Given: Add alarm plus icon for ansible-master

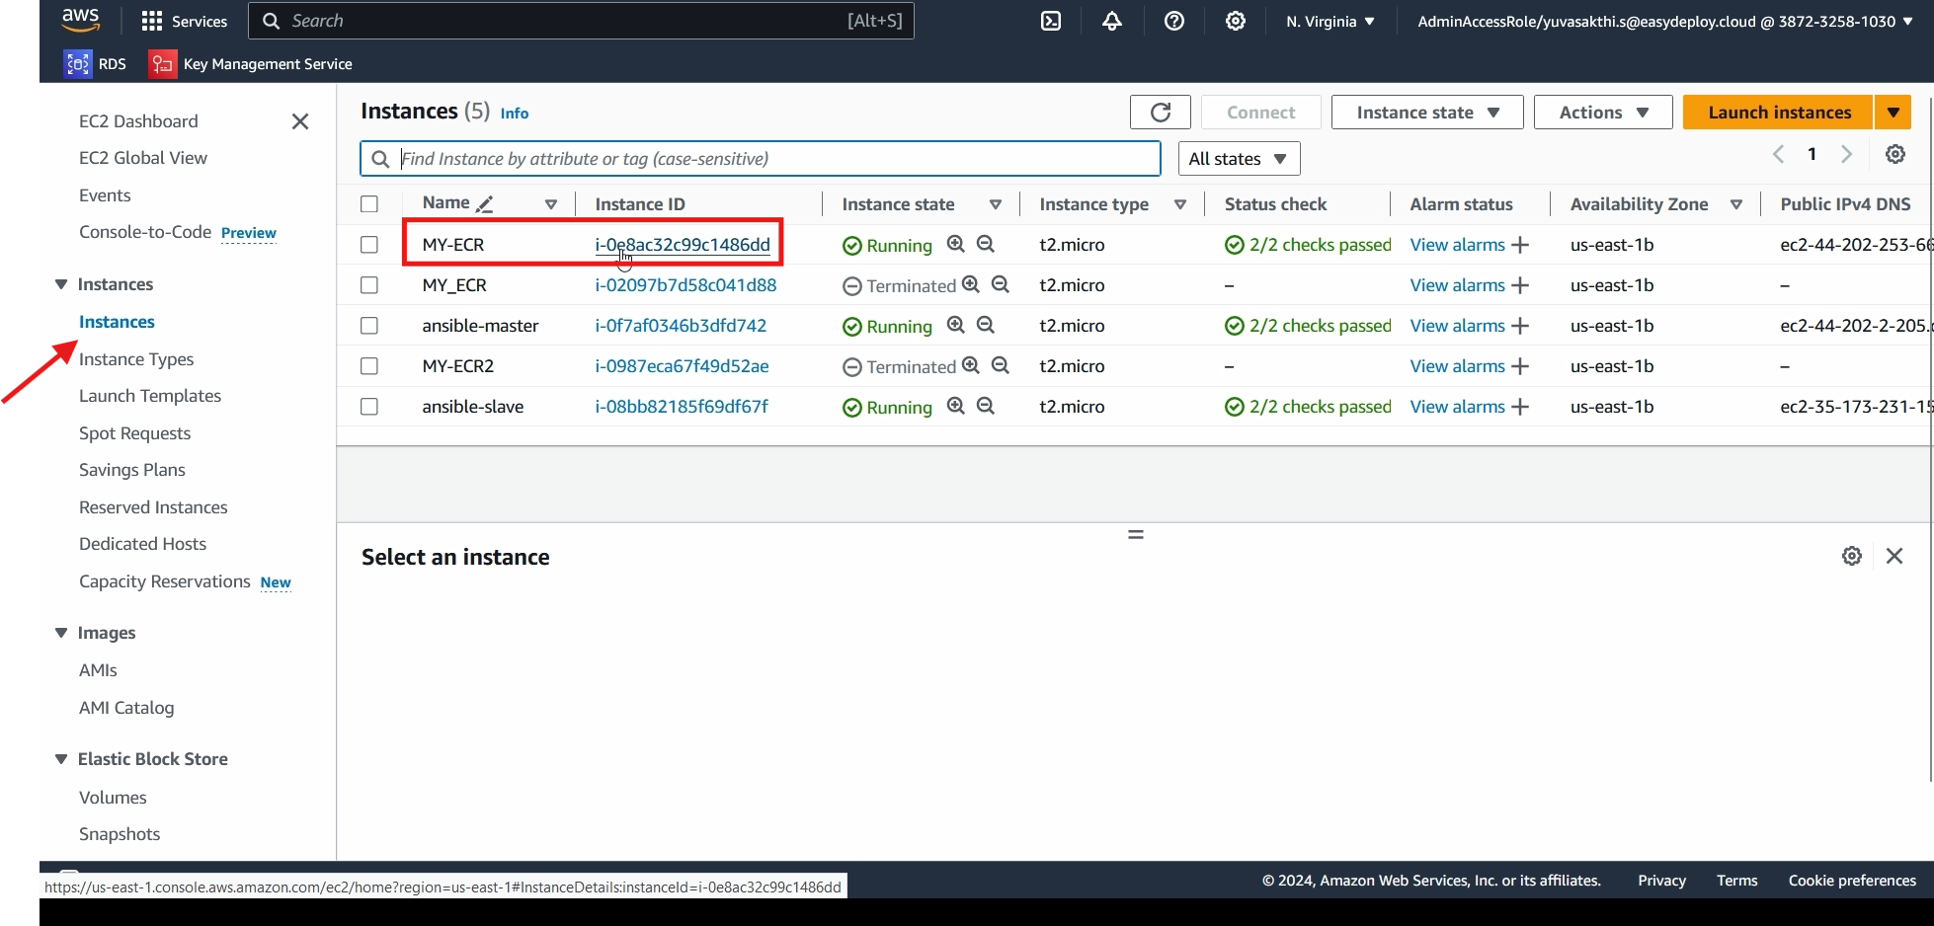Looking at the screenshot, I should point(1520,326).
